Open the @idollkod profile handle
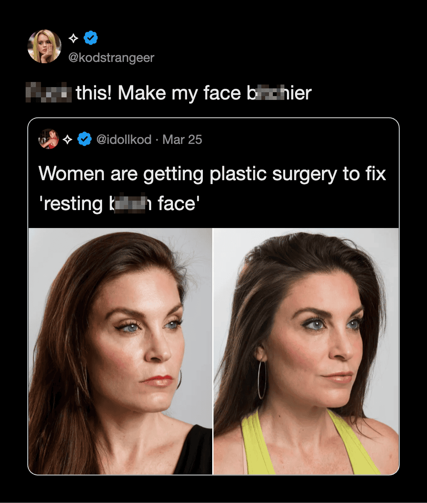This screenshot has height=503, width=427. coord(124,140)
